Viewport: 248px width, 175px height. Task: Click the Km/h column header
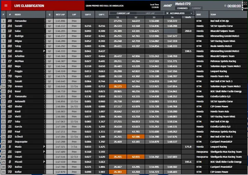[188, 17]
